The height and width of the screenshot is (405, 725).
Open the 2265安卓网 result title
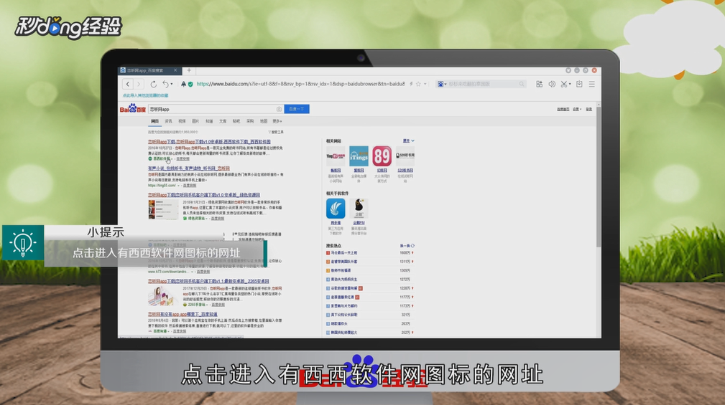pos(208,281)
